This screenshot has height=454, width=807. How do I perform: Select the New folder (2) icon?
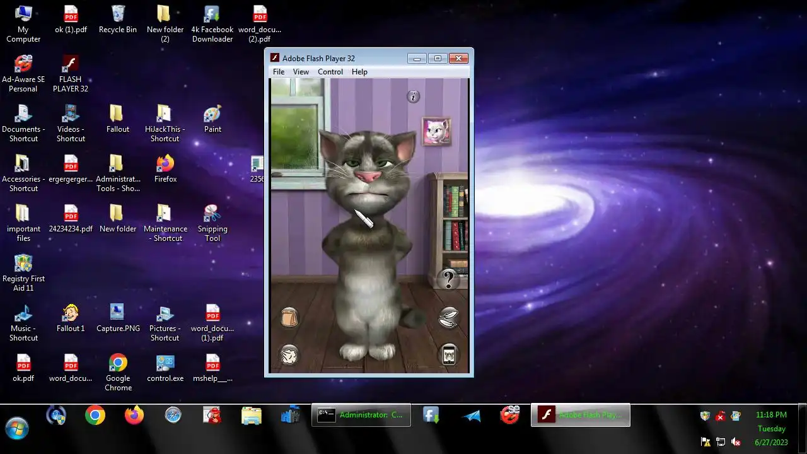(165, 24)
